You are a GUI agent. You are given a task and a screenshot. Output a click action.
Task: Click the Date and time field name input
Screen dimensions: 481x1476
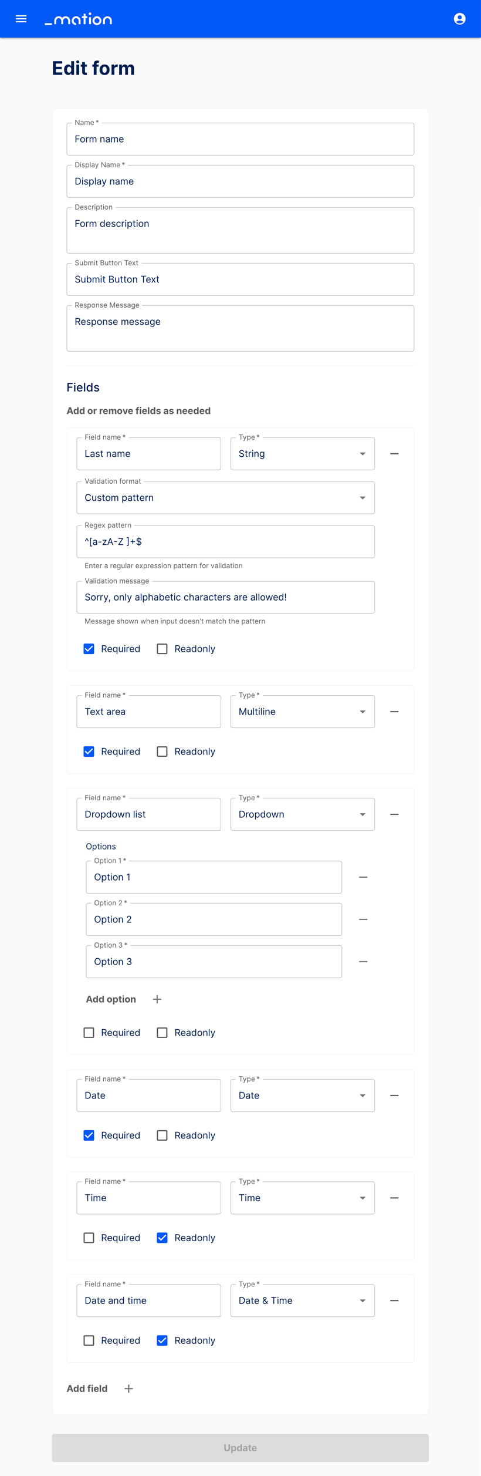(x=149, y=1300)
